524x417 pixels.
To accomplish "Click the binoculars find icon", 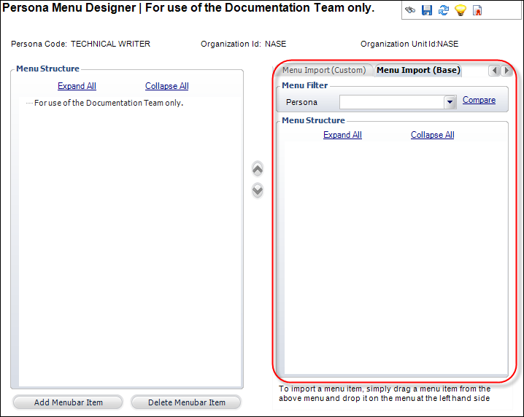I will [x=410, y=10].
